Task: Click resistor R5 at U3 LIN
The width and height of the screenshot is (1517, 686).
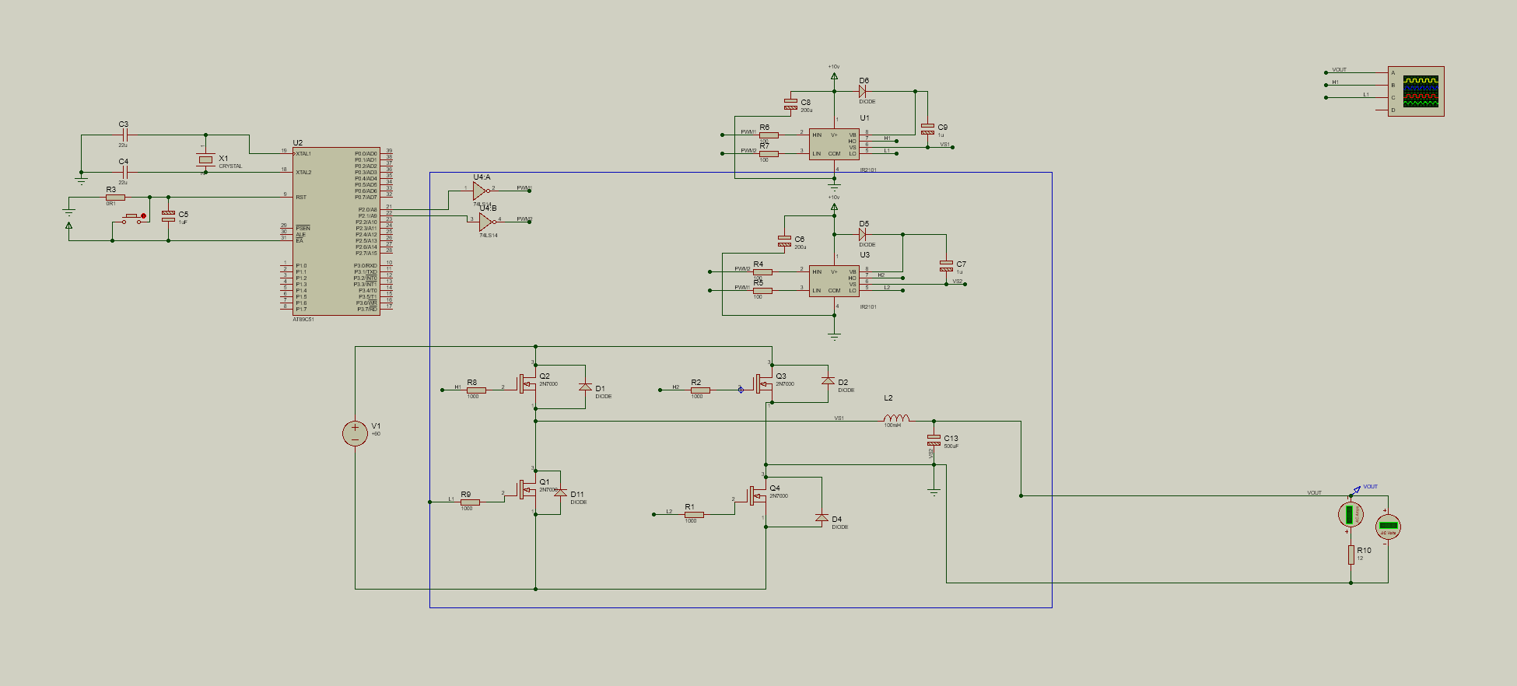Action: 762,291
